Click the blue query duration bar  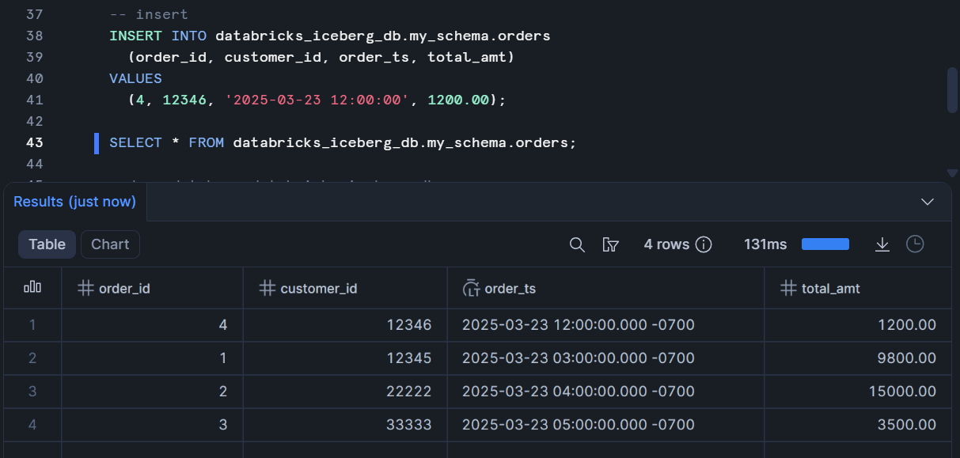click(825, 244)
